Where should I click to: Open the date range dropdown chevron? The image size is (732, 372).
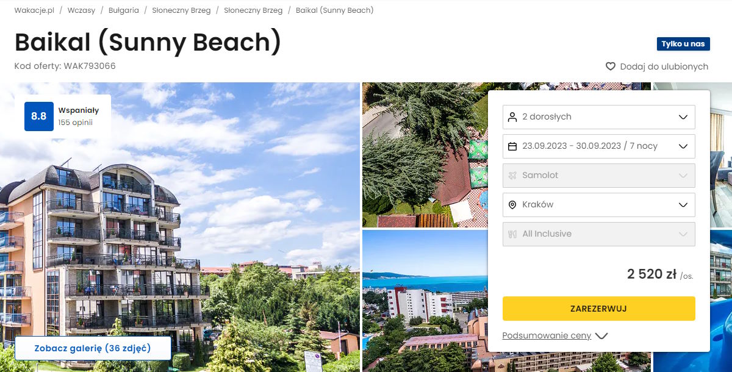pyautogui.click(x=683, y=146)
